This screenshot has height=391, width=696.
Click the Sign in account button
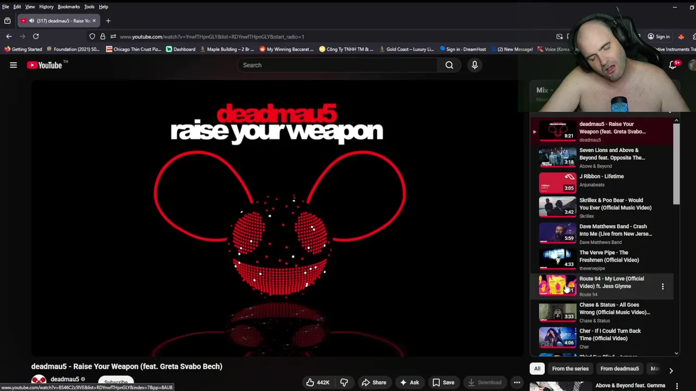[658, 36]
